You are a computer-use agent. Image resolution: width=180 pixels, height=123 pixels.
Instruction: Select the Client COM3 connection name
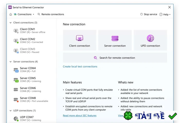tap(28, 49)
